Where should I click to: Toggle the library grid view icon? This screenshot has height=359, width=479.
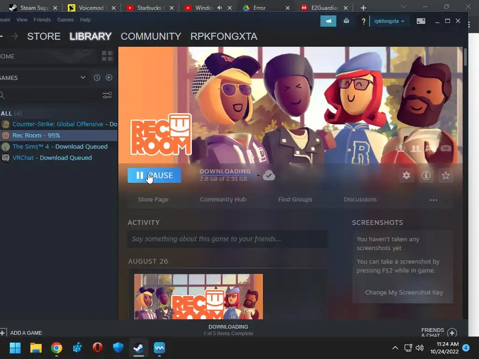coord(107,56)
